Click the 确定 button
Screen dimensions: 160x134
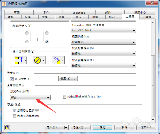102,127
